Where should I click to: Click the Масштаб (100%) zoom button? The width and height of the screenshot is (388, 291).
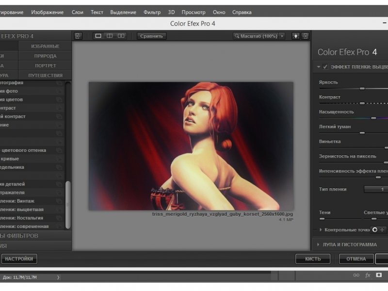pyautogui.click(x=256, y=36)
